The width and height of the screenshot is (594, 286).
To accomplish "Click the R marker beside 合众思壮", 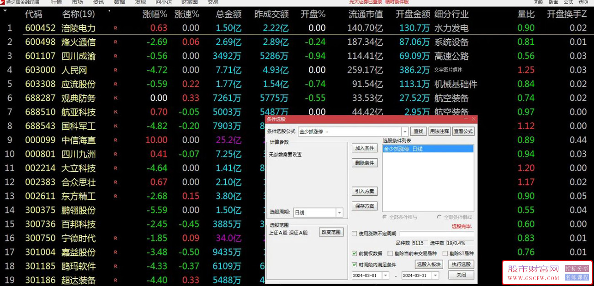I will point(116,182).
